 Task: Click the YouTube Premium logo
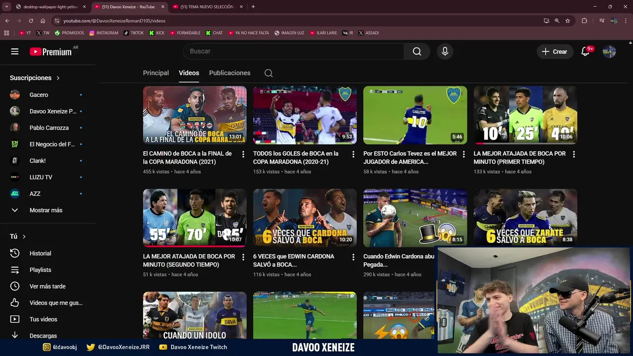[x=50, y=51]
